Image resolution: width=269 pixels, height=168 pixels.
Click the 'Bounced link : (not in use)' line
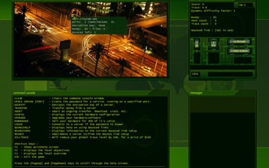211,31
